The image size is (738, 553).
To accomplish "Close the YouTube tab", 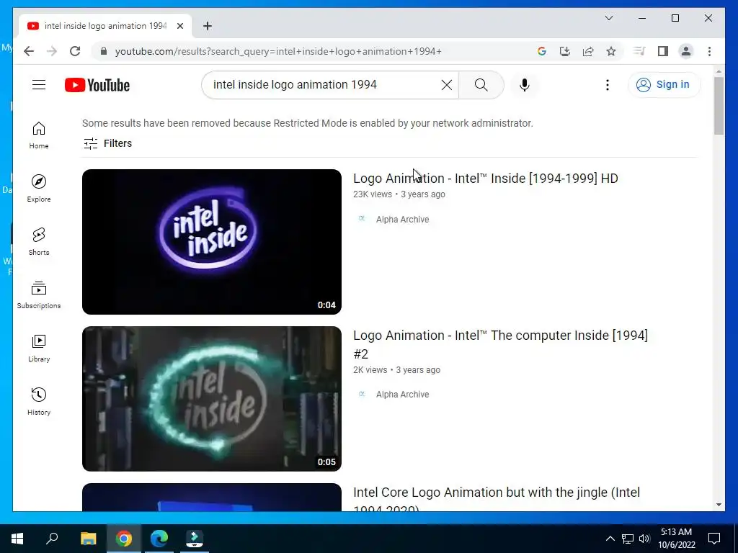I will coord(179,26).
